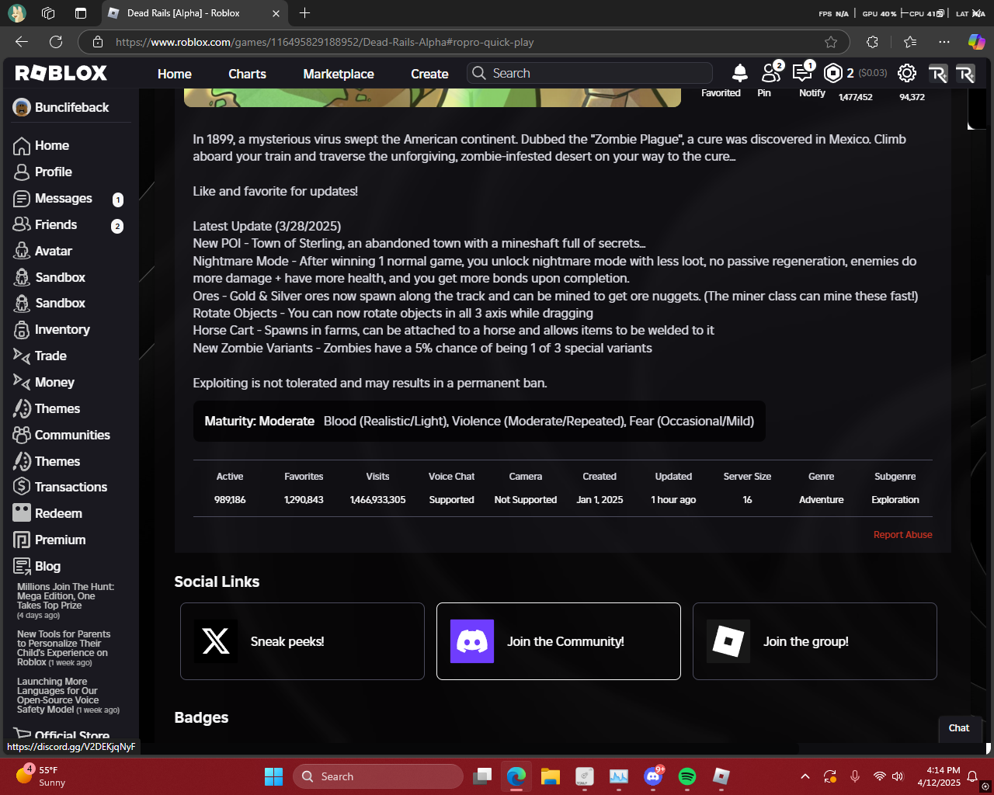Open Blog in the sidebar
994x795 pixels.
(x=47, y=566)
